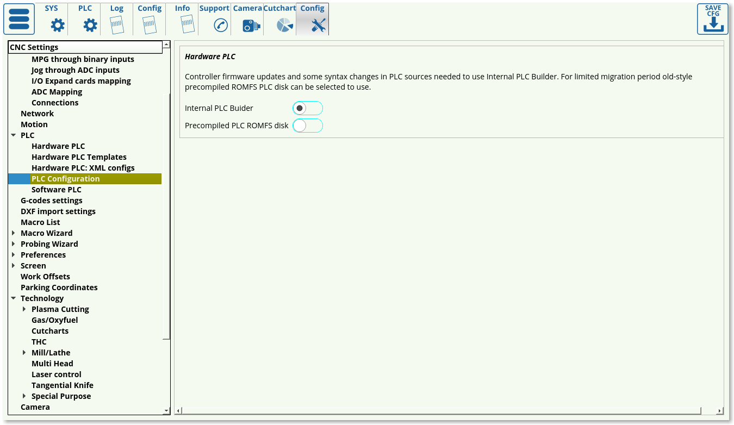Open the Log viewer icon
The height and width of the screenshot is (425, 734).
click(x=117, y=25)
